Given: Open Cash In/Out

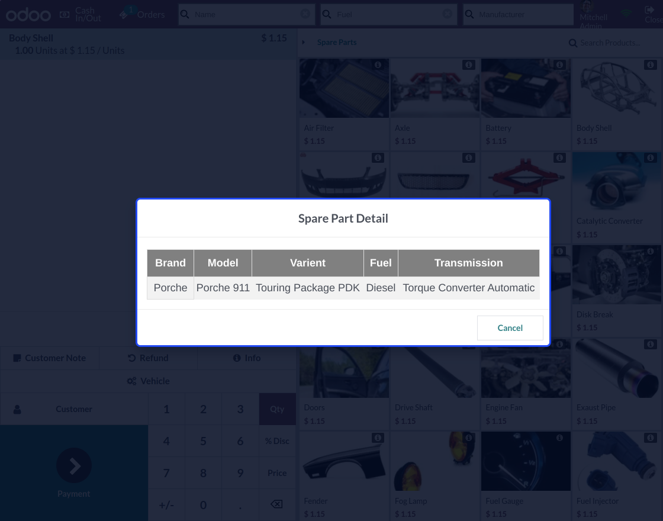Looking at the screenshot, I should [x=81, y=14].
